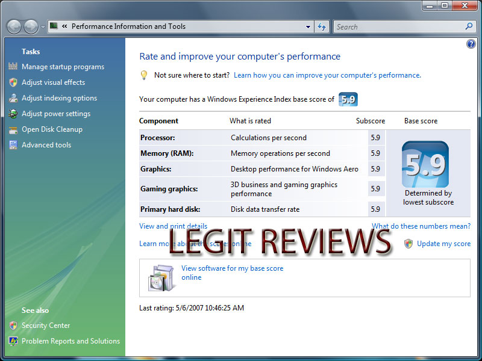The image size is (482, 361).
Task: Open Manage startup programs
Action: [63, 67]
